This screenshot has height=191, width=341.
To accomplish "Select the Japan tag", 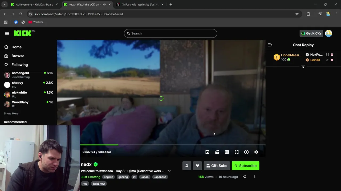I will tap(145, 177).
